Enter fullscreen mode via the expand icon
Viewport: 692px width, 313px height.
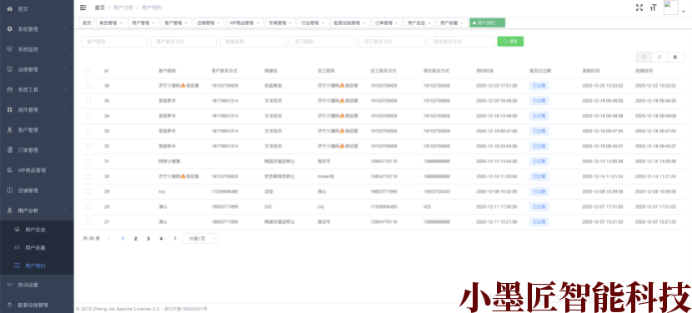pos(639,7)
